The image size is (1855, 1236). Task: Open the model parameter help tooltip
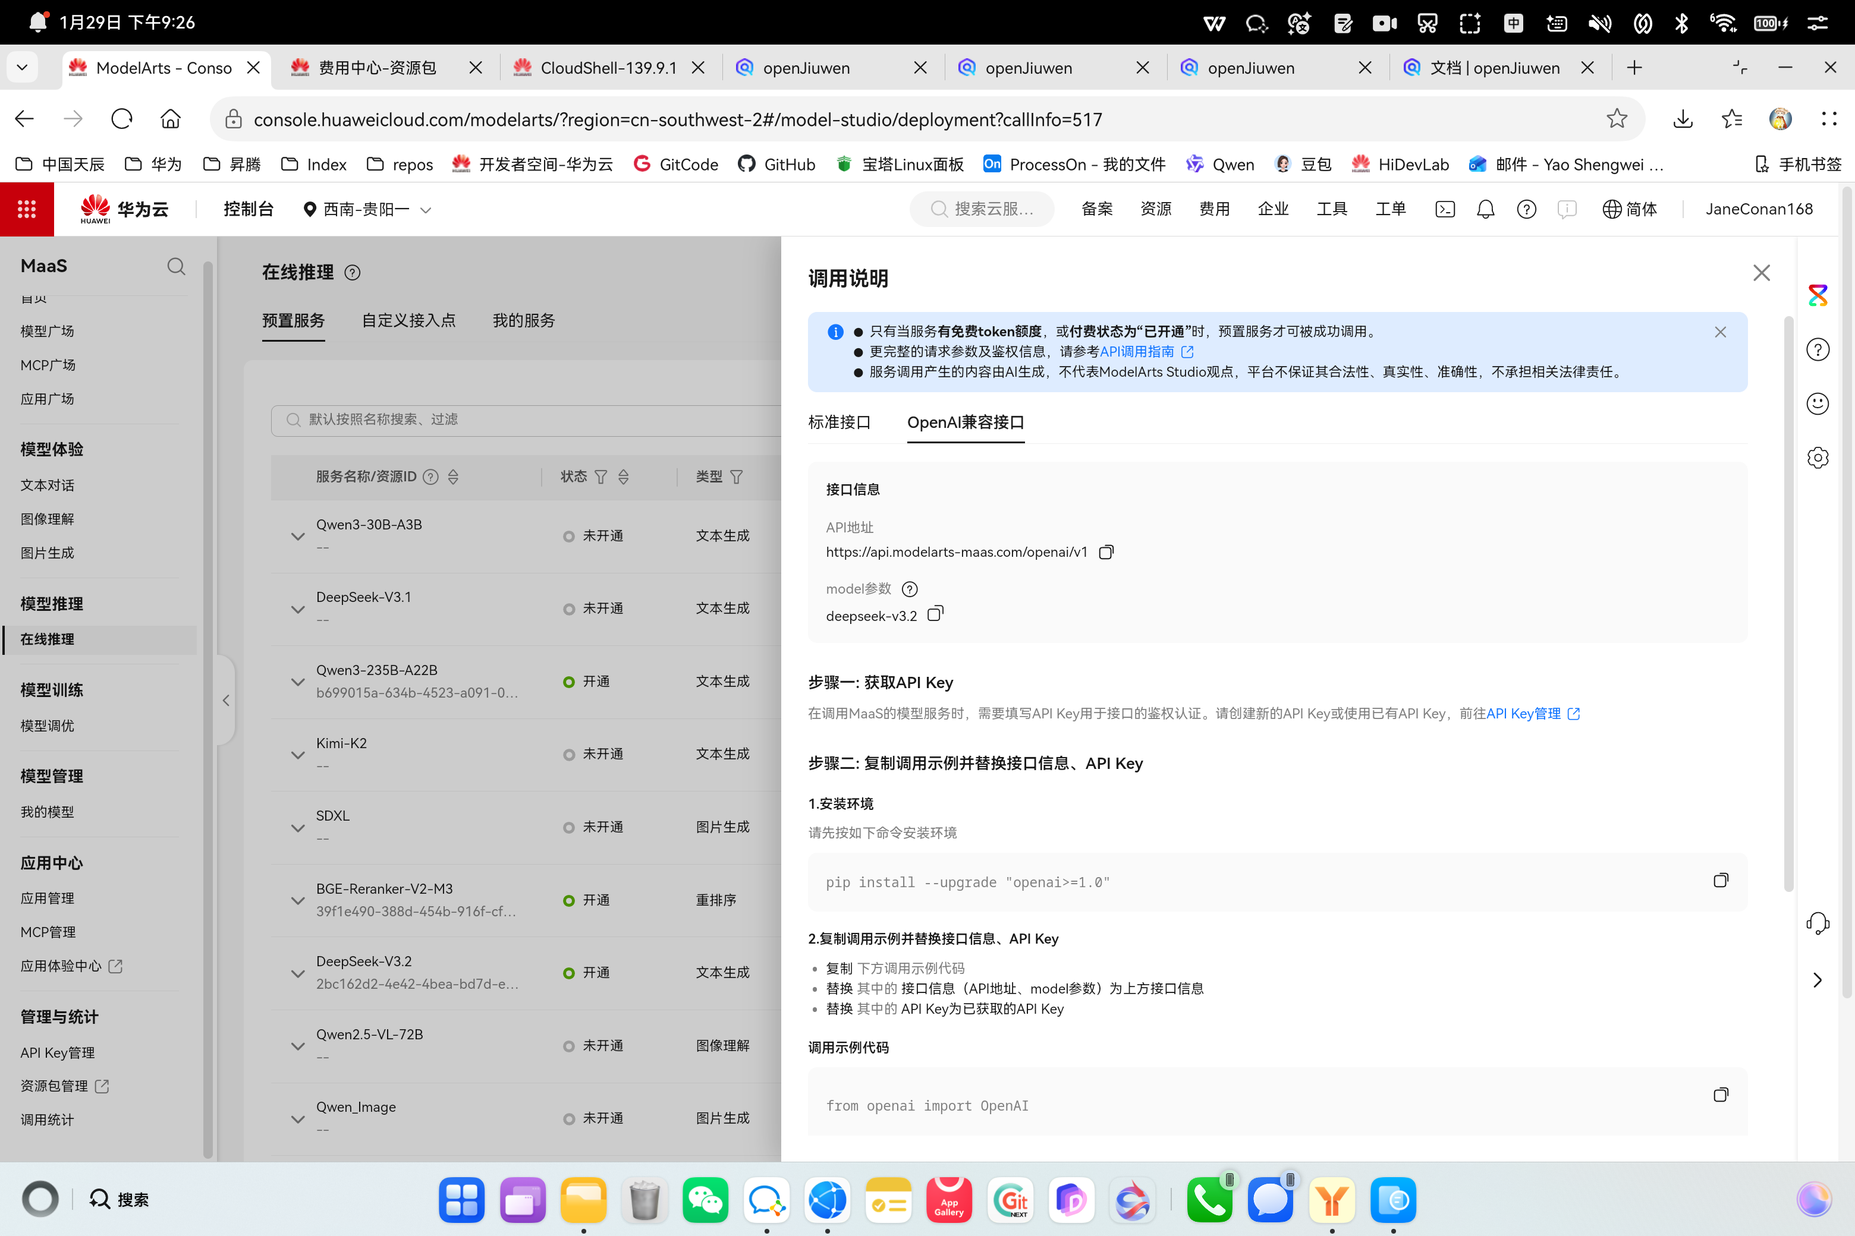909,589
